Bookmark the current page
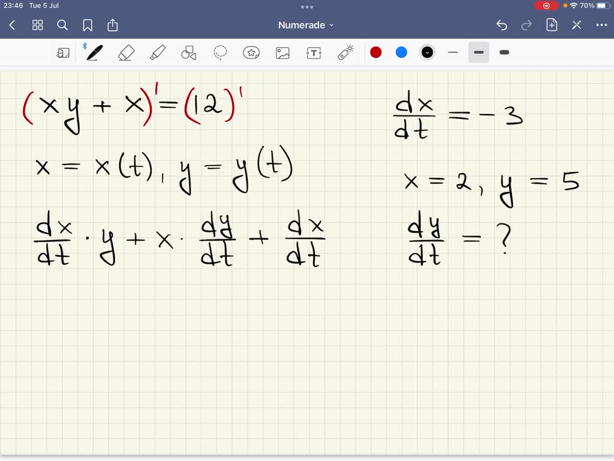 [x=88, y=25]
